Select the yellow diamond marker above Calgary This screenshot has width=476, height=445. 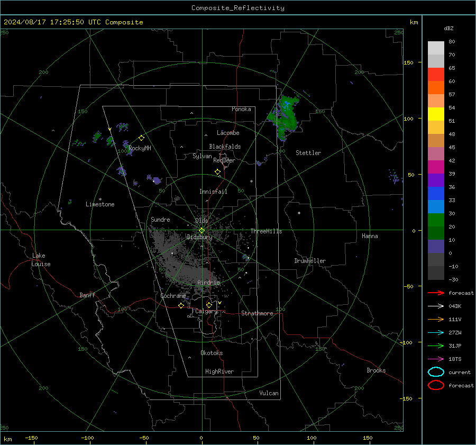click(209, 305)
